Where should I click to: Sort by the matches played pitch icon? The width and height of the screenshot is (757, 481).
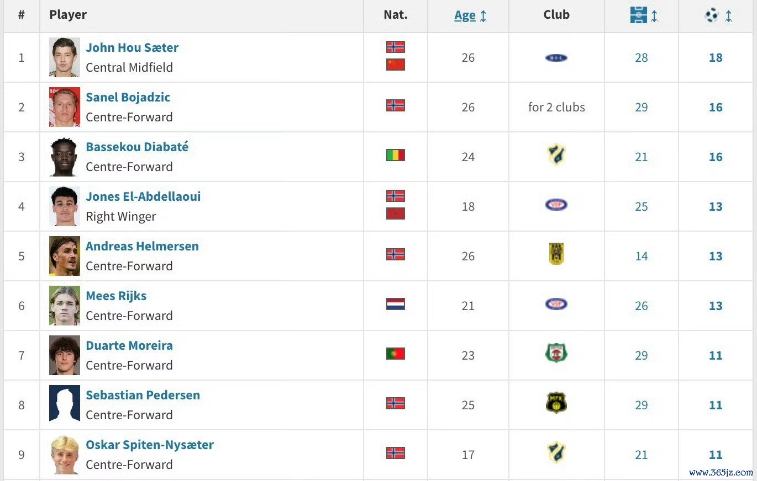tap(638, 15)
